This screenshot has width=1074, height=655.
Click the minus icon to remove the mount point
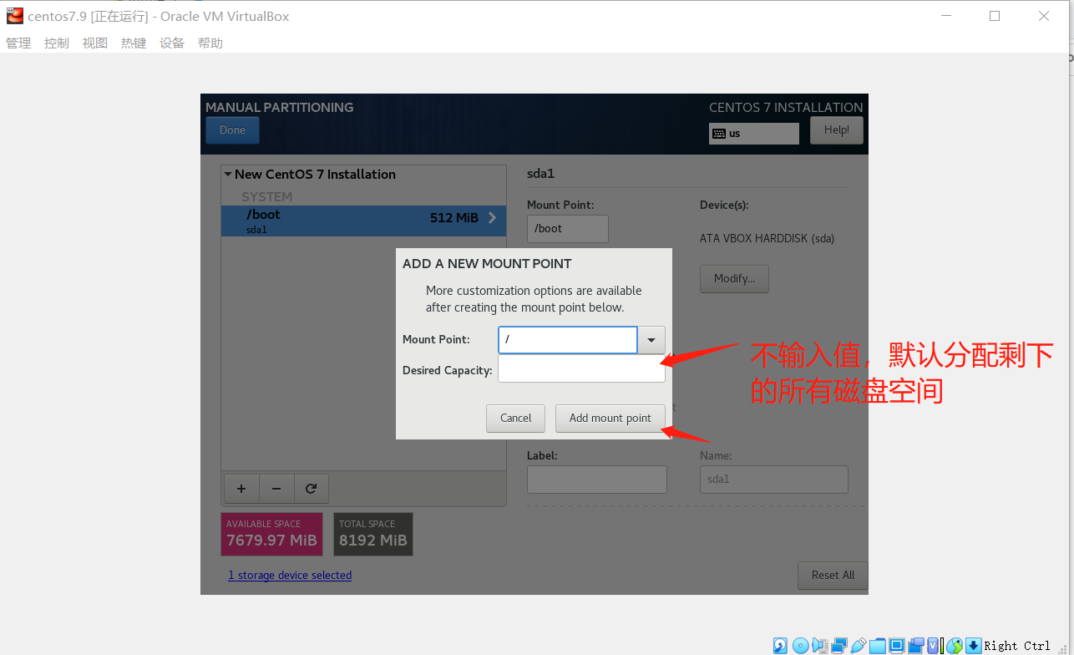[276, 489]
